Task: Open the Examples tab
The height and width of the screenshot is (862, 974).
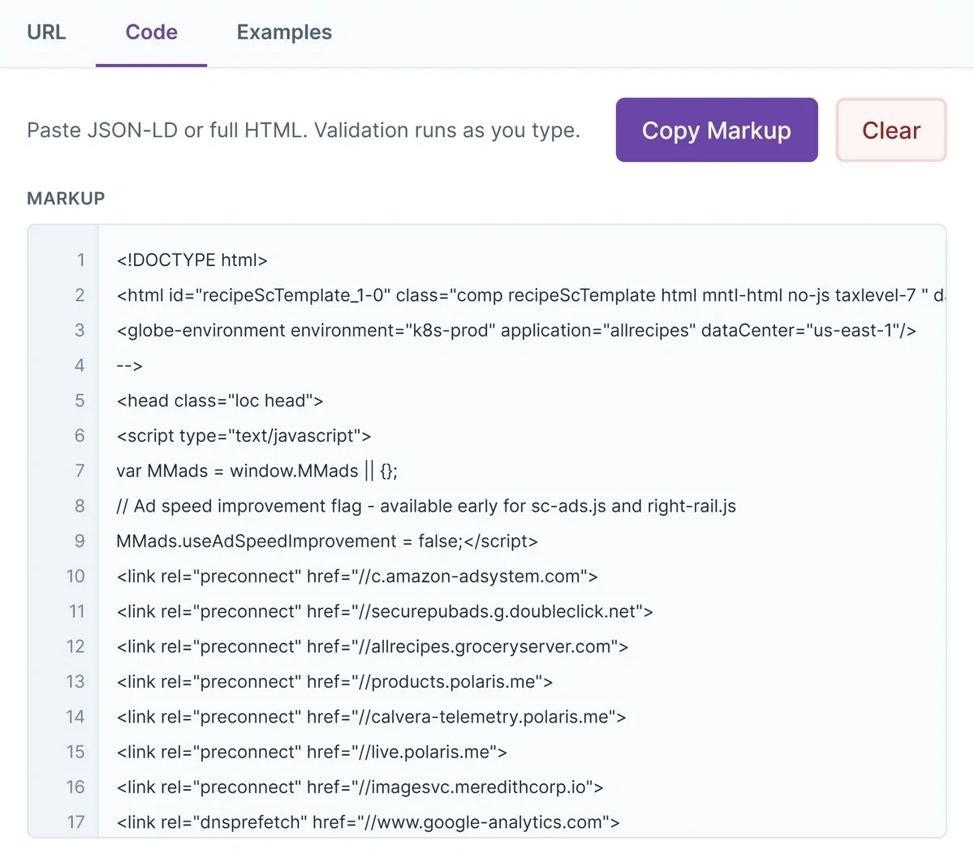Action: pos(284,32)
